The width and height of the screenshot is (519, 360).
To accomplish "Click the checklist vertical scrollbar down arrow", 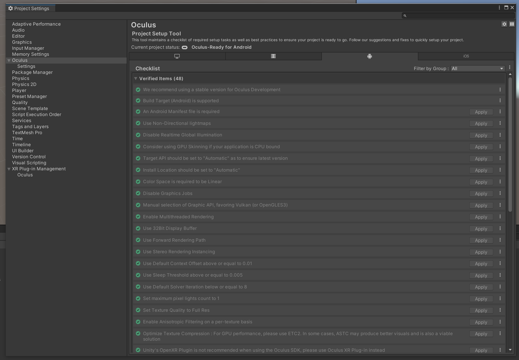I will click(x=510, y=350).
